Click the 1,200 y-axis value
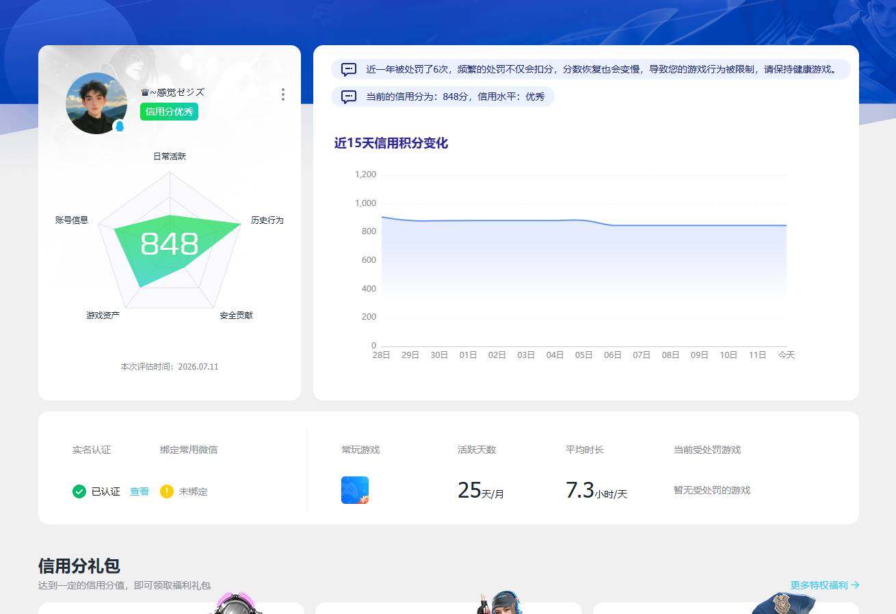 366,175
